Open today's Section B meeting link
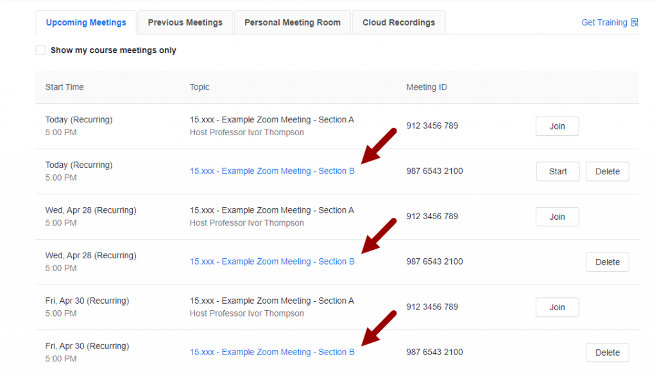Image resolution: width=657 pixels, height=373 pixels. click(x=272, y=171)
